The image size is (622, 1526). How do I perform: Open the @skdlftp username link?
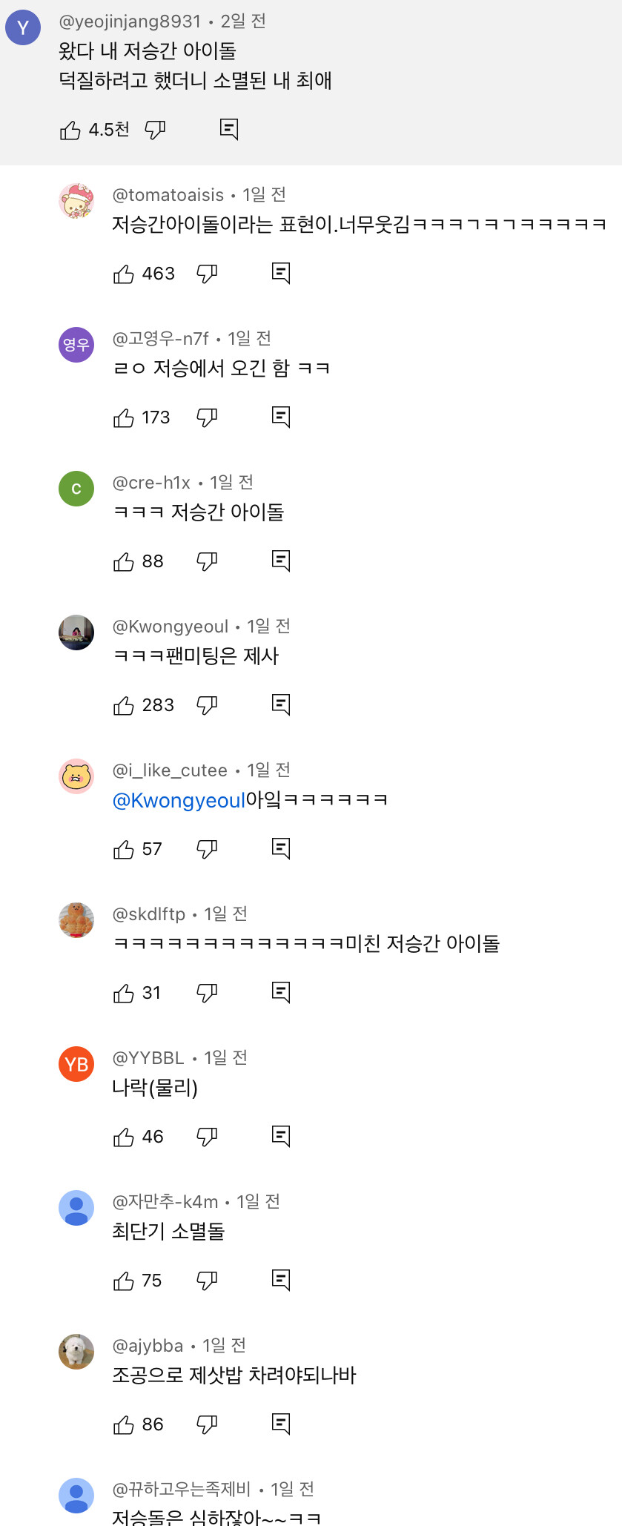point(148,914)
